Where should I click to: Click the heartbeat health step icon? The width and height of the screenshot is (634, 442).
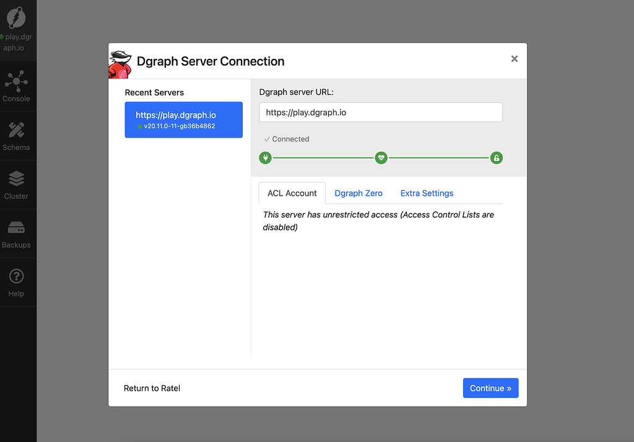[x=381, y=158]
